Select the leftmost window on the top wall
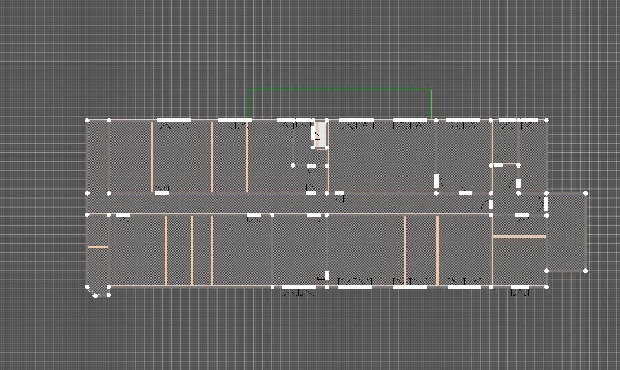The image size is (620, 370). click(174, 121)
